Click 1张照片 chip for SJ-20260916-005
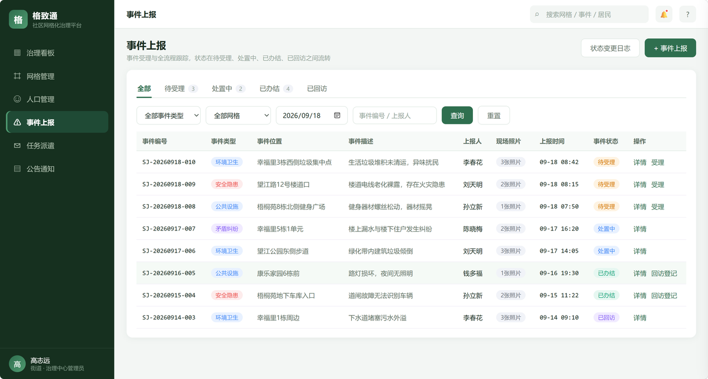 (x=511, y=273)
